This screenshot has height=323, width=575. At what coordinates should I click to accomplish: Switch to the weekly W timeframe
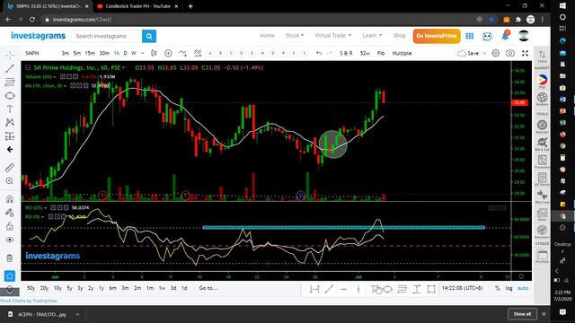(134, 54)
